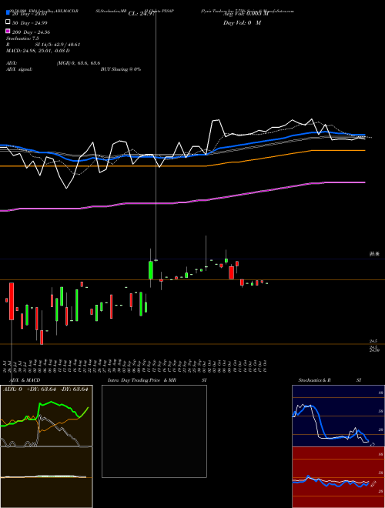Open the blue Stochastics indicator panel
Viewport: 385px width, 508px height.
click(338, 416)
